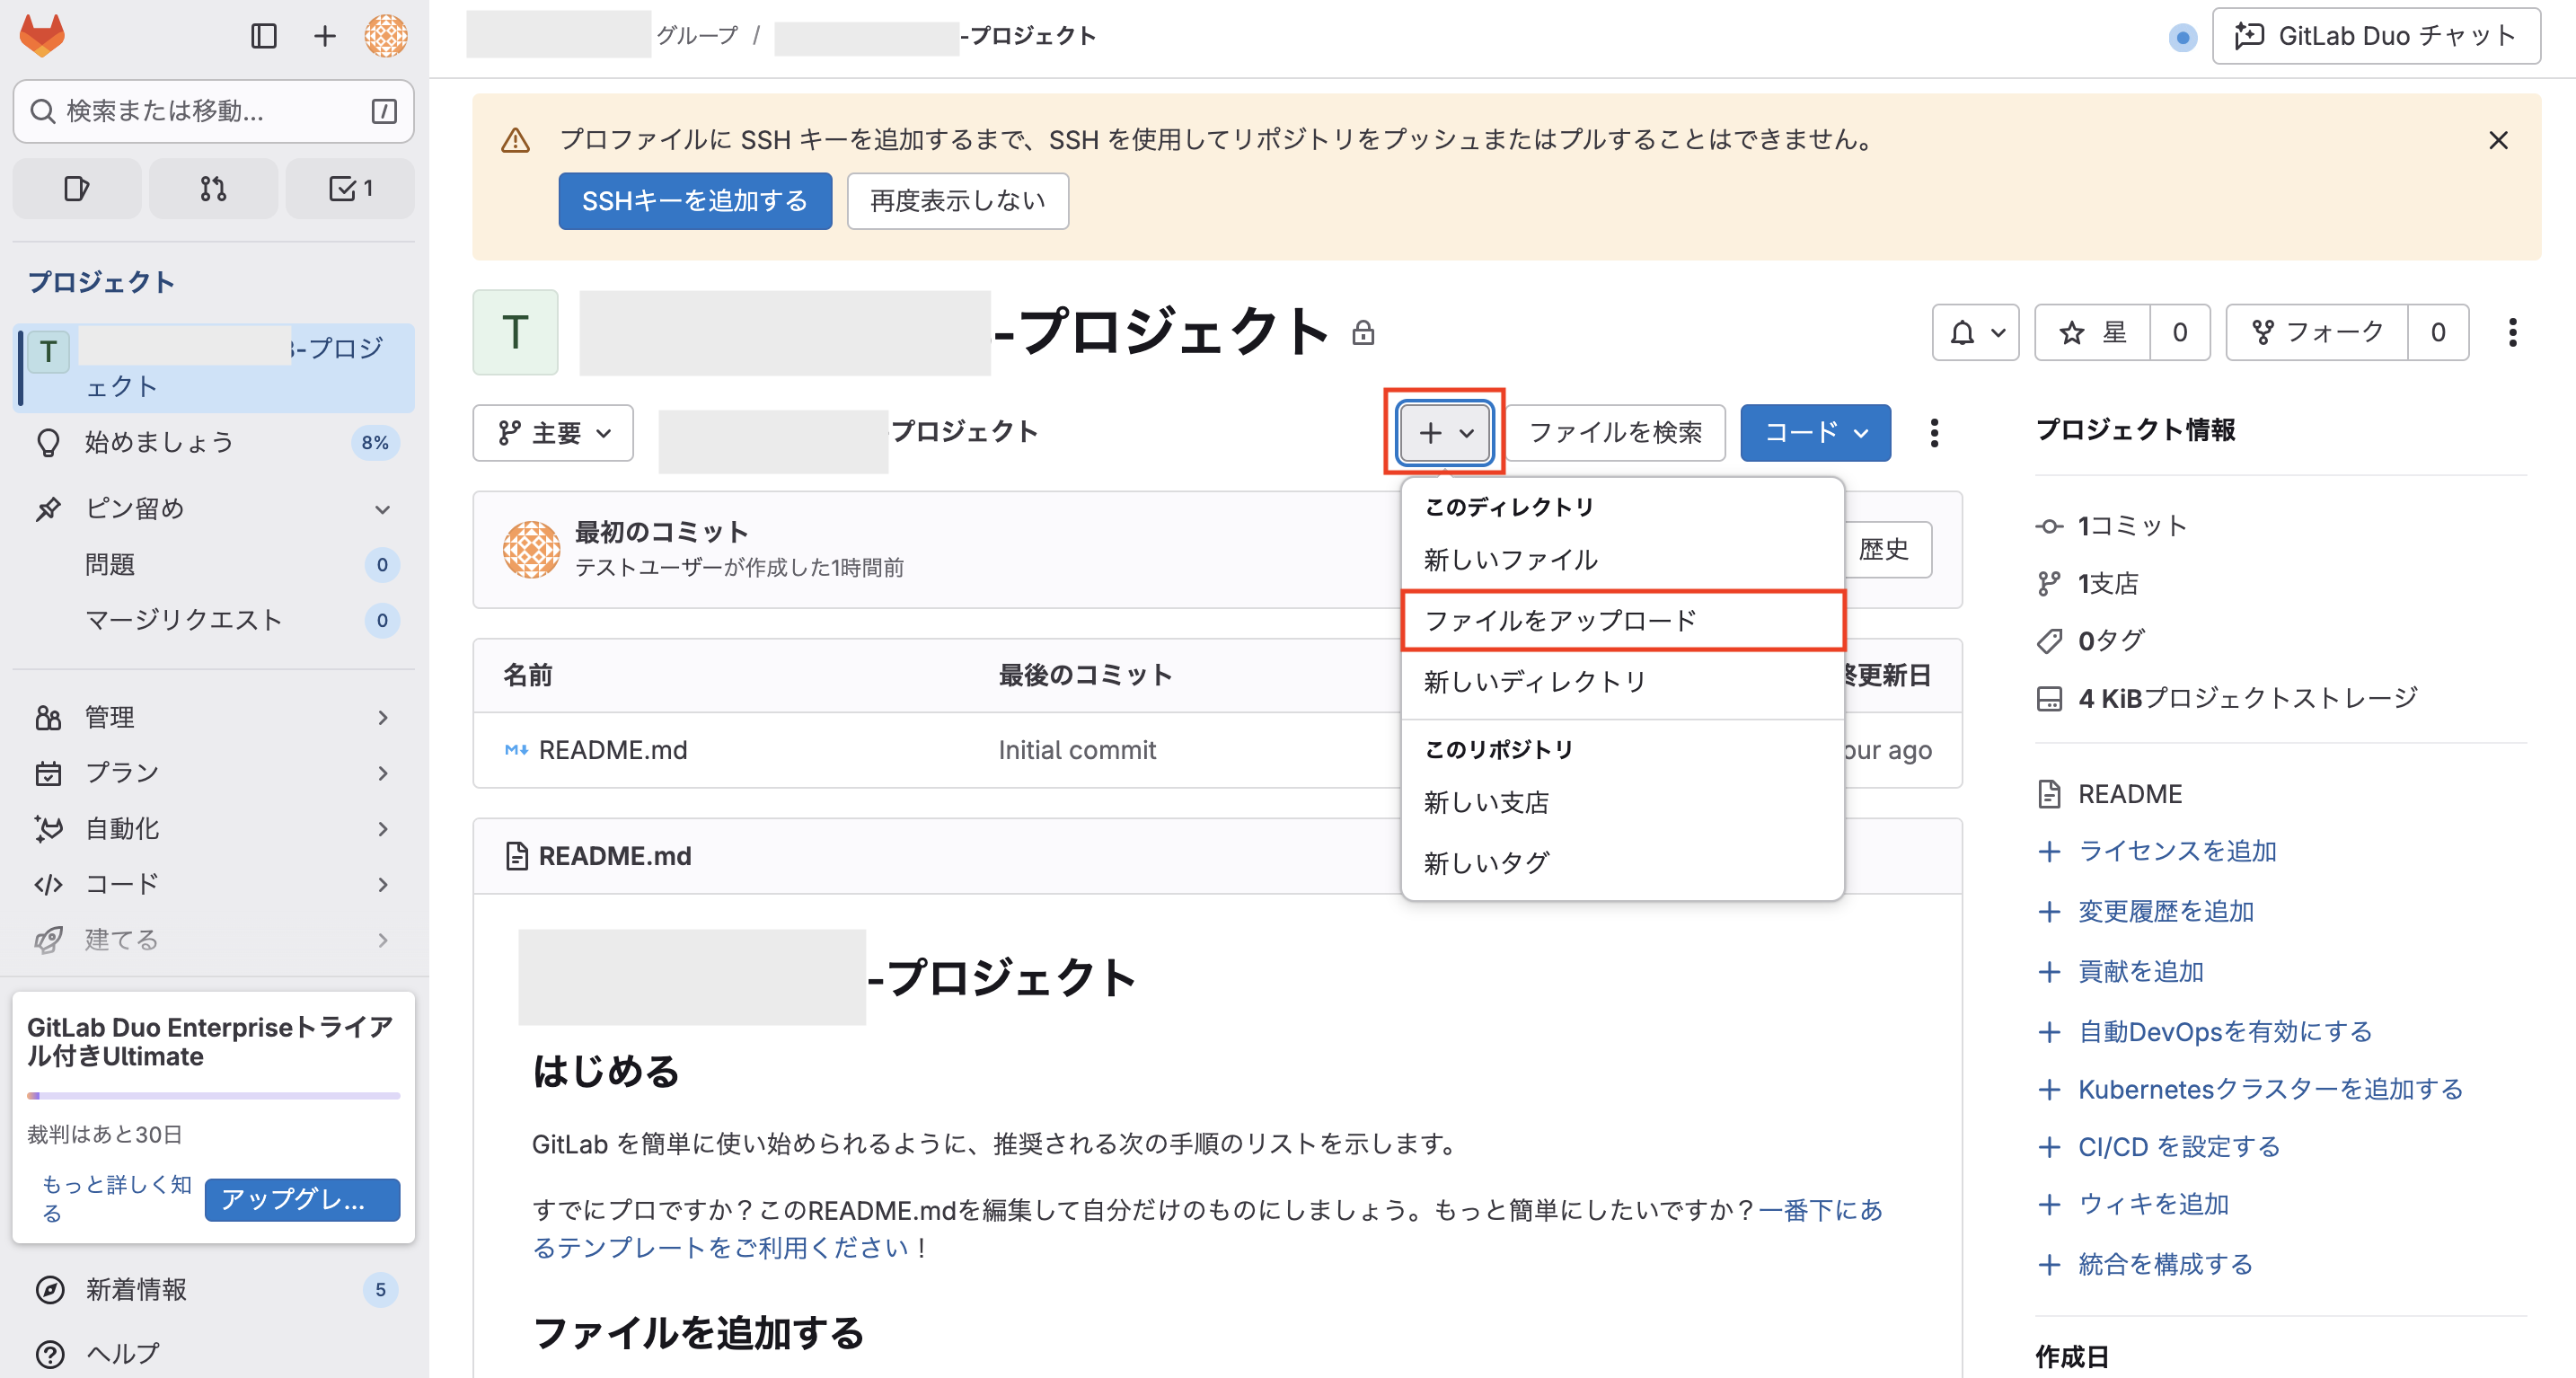Open the issues shortcut icon button
This screenshot has height=1378, width=2576.
[77, 188]
